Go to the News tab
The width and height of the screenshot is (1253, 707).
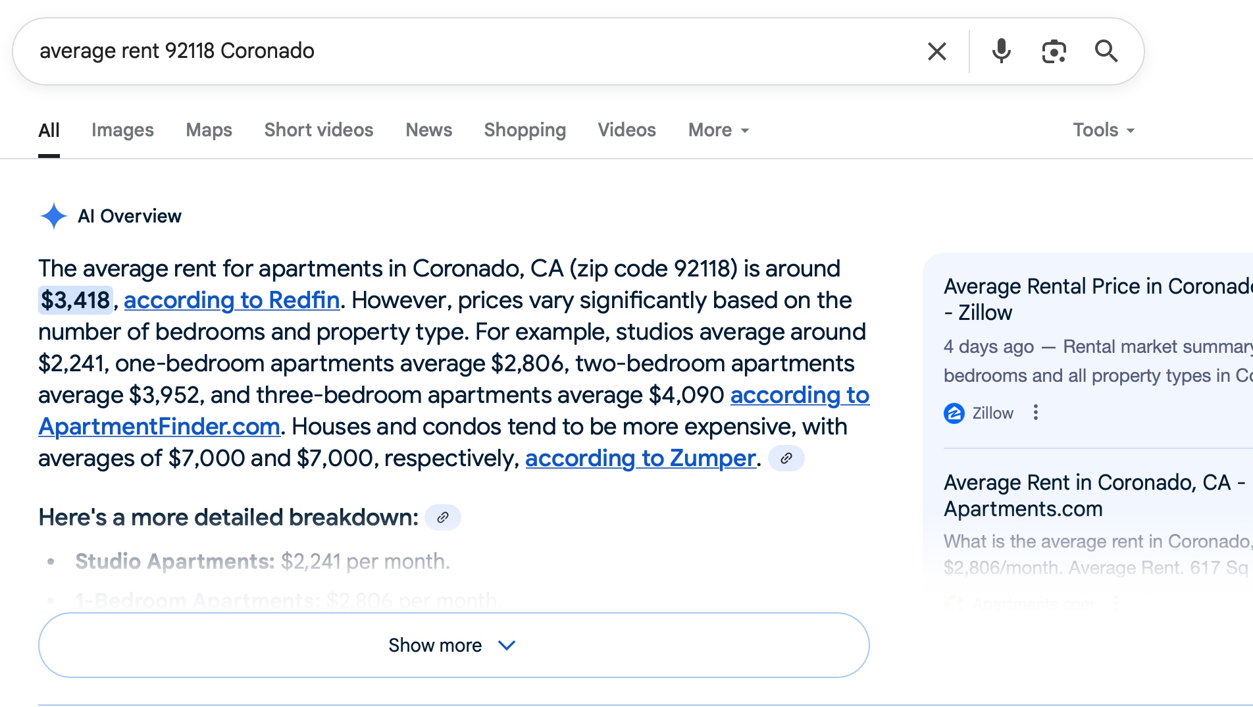click(428, 130)
